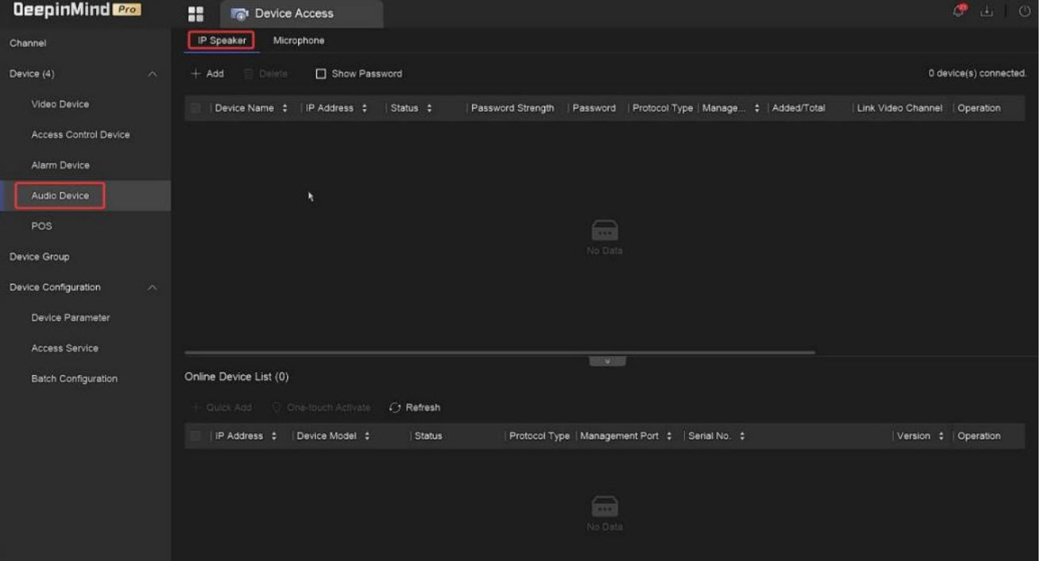Screen dimensions: 1041x561
Task: Collapse the Device Configuration section
Action: click(x=153, y=288)
